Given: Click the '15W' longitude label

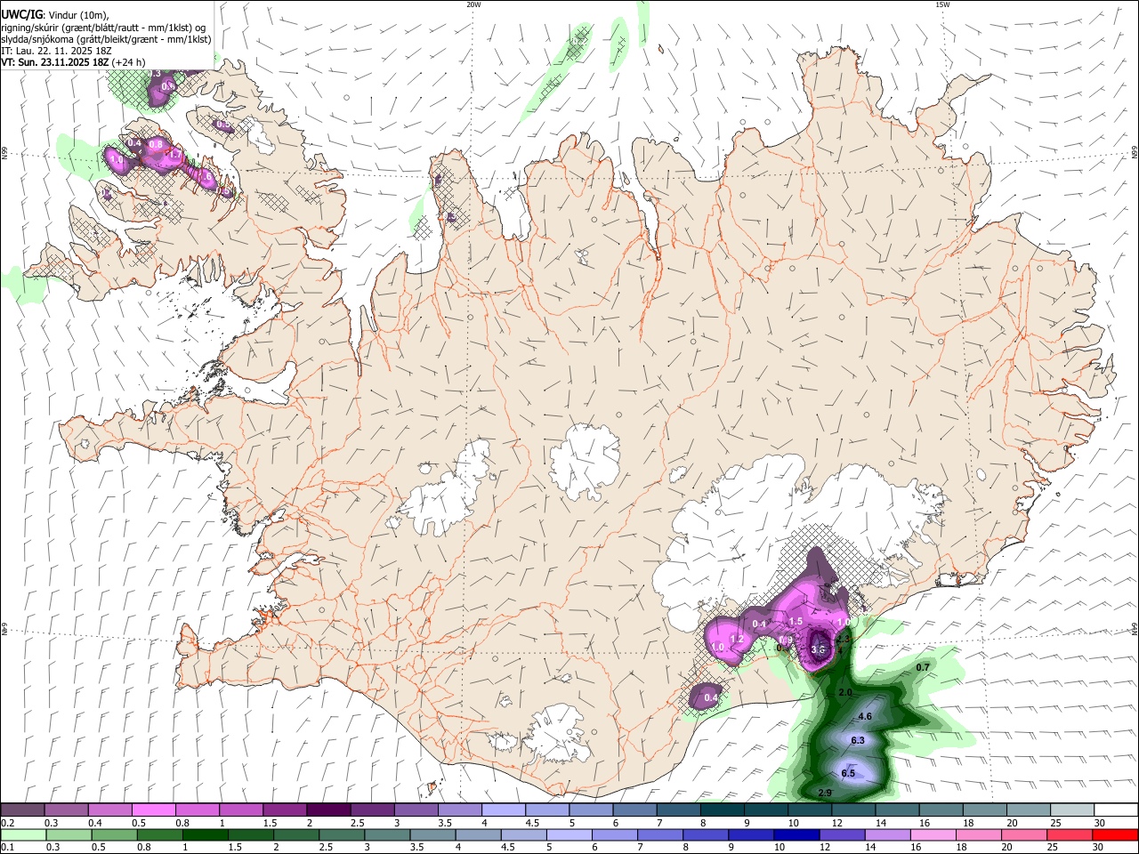Looking at the screenshot, I should coord(942,4).
